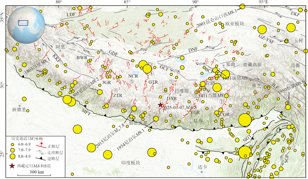Click the EKF fault label
The height and width of the screenshot is (179, 308).
(x=296, y=14)
